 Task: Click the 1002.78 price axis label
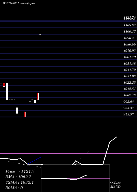130,95
